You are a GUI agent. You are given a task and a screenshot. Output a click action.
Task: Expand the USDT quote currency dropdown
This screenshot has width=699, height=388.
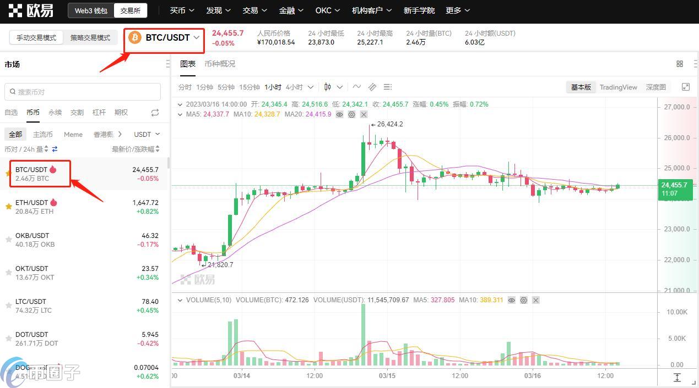tap(147, 134)
